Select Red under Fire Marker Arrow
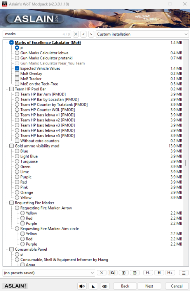Screen dimensions: 190x291 [23, 218]
